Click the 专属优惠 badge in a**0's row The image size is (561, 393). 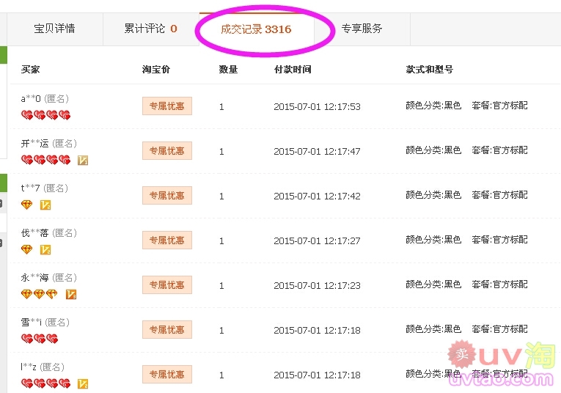[167, 106]
